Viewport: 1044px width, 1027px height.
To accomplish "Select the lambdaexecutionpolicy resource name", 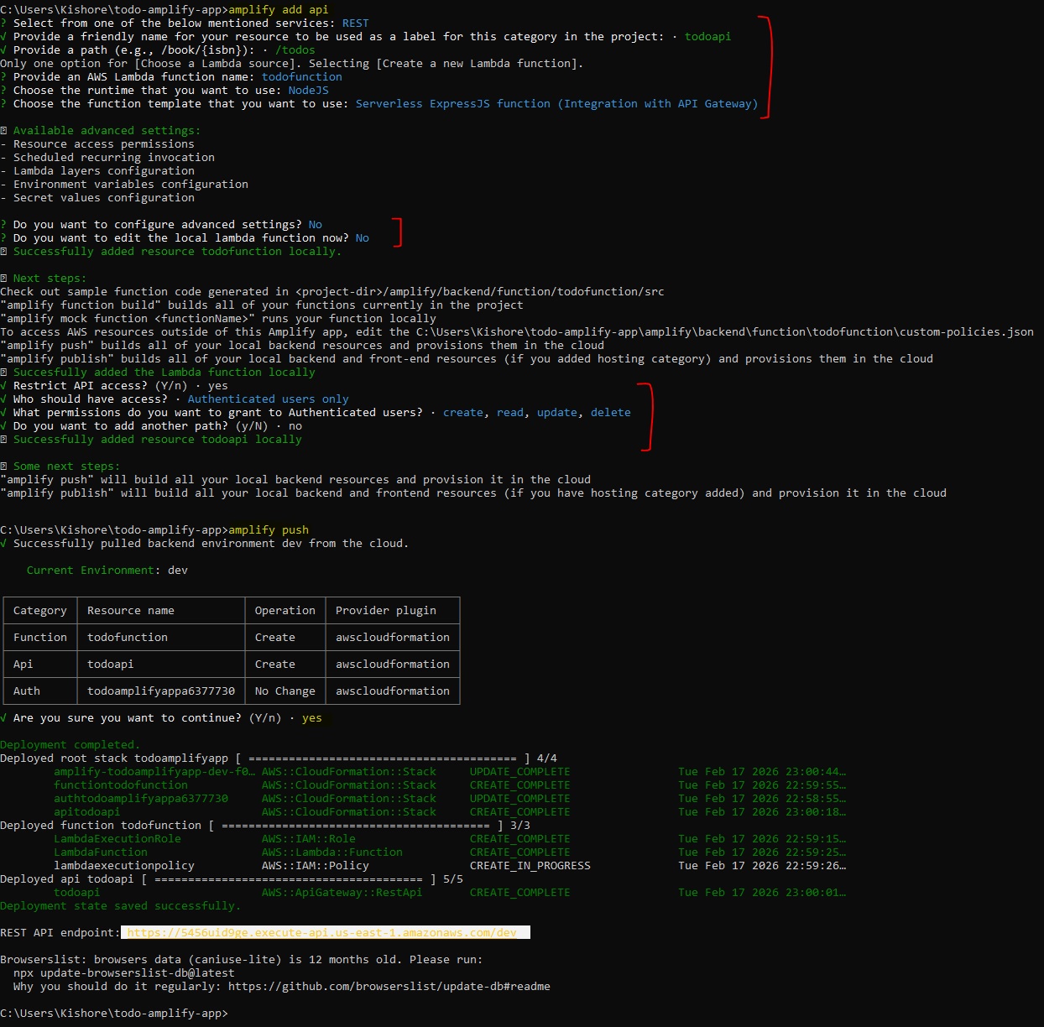I will pyautogui.click(x=123, y=865).
